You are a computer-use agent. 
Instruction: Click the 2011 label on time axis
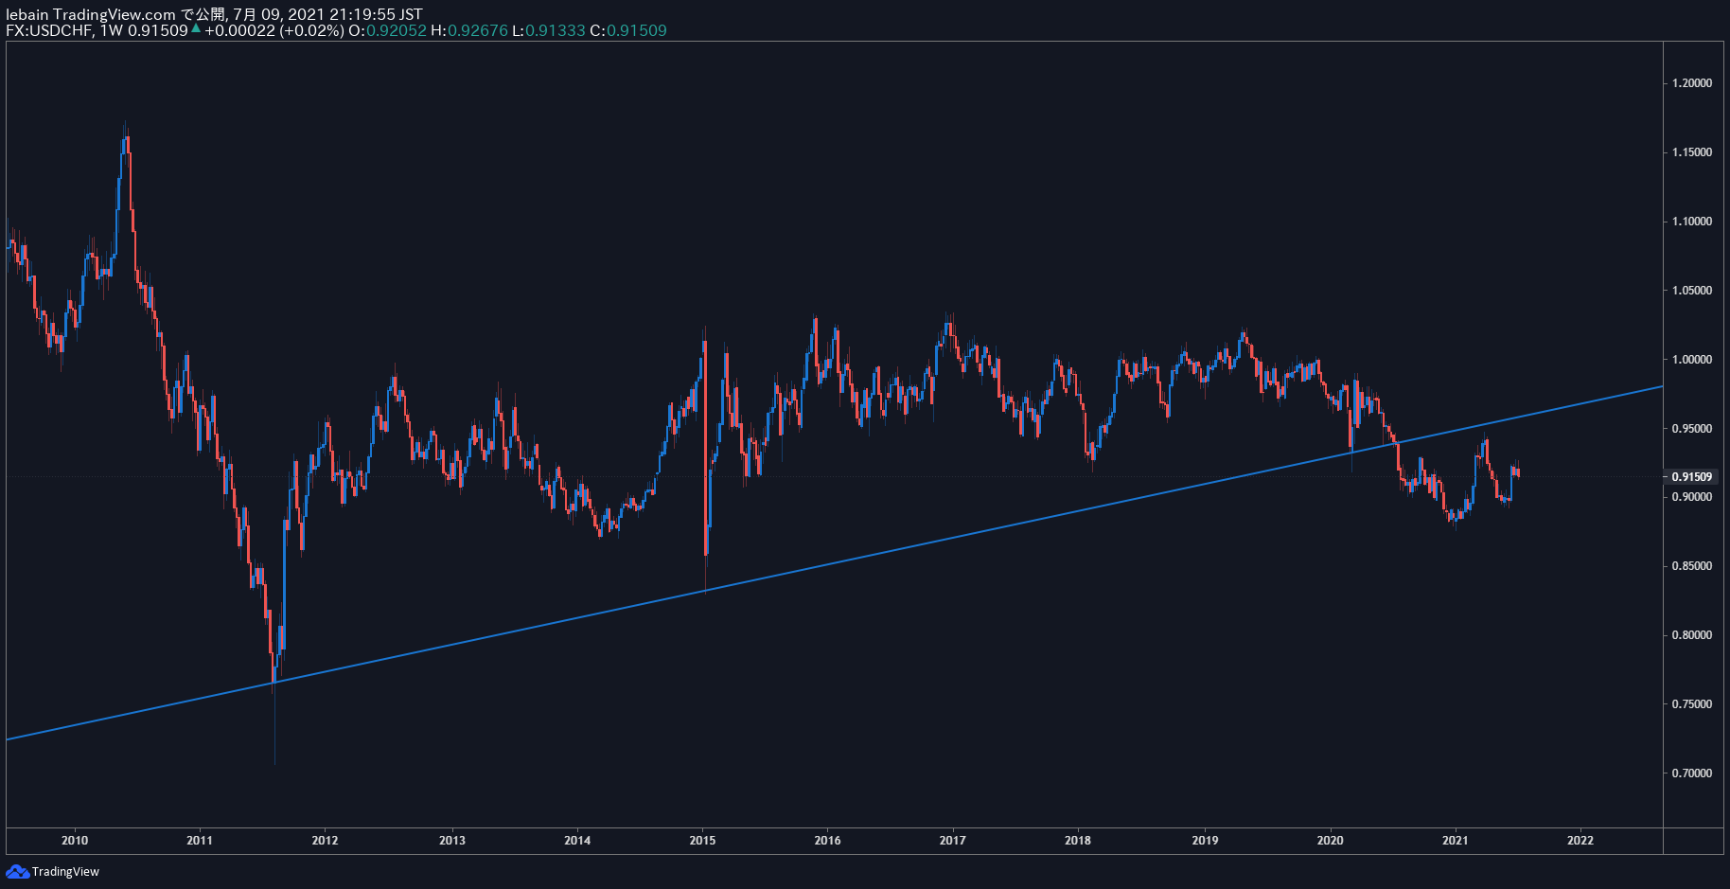(200, 841)
